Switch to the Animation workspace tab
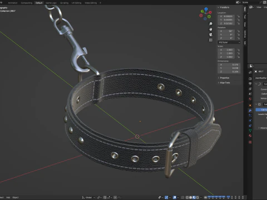This screenshot has height=200, width=267. (13, 3)
